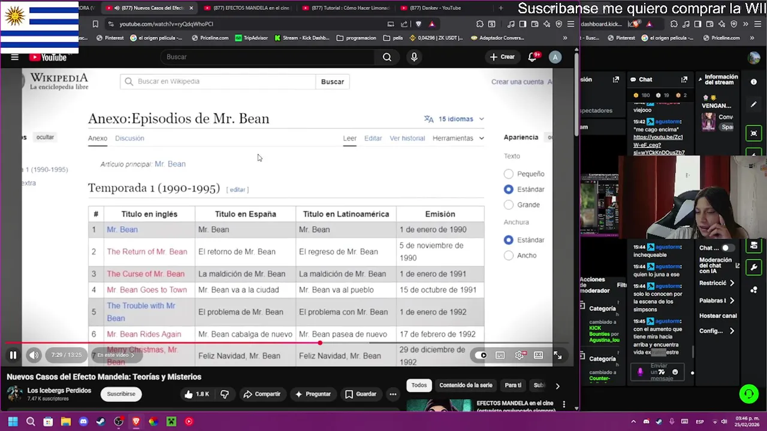Screen dimensions: 767x431
Task: Start voice search with the microphone icon
Action: 414,57
